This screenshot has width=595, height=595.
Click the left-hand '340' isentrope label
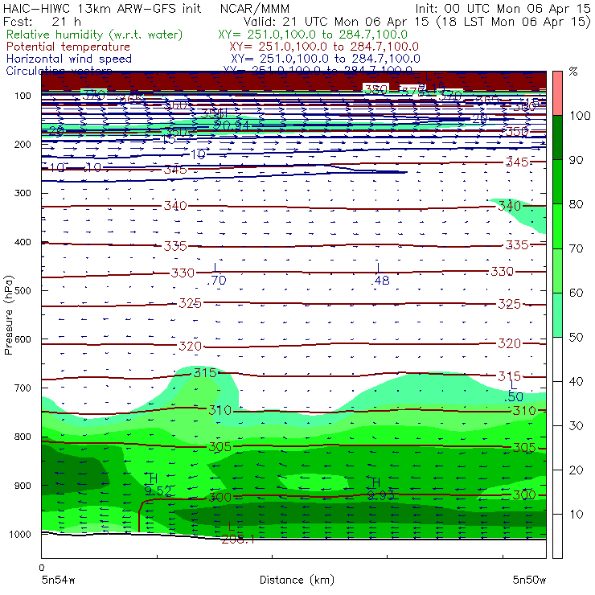(175, 206)
